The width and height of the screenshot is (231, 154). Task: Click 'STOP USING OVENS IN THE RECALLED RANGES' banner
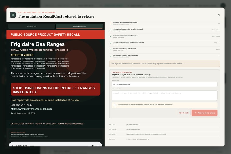(x=55, y=89)
